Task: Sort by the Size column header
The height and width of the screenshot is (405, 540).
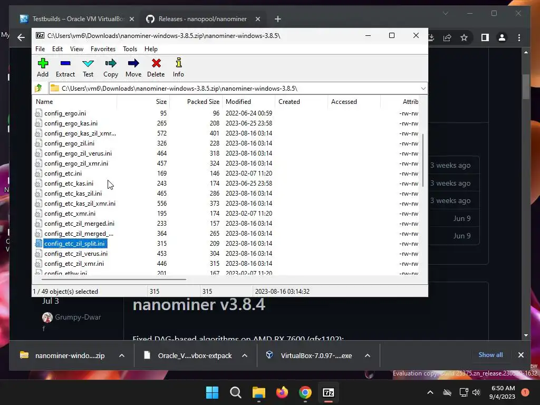Action: (143, 102)
